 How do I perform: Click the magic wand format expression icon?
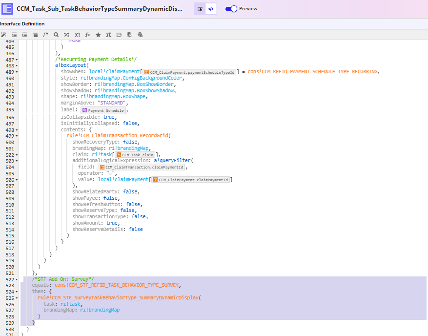[x=3, y=35]
